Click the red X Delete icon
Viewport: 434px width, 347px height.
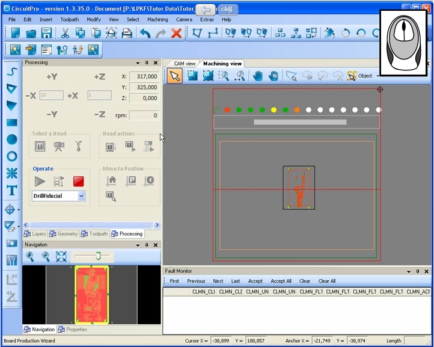[176, 33]
